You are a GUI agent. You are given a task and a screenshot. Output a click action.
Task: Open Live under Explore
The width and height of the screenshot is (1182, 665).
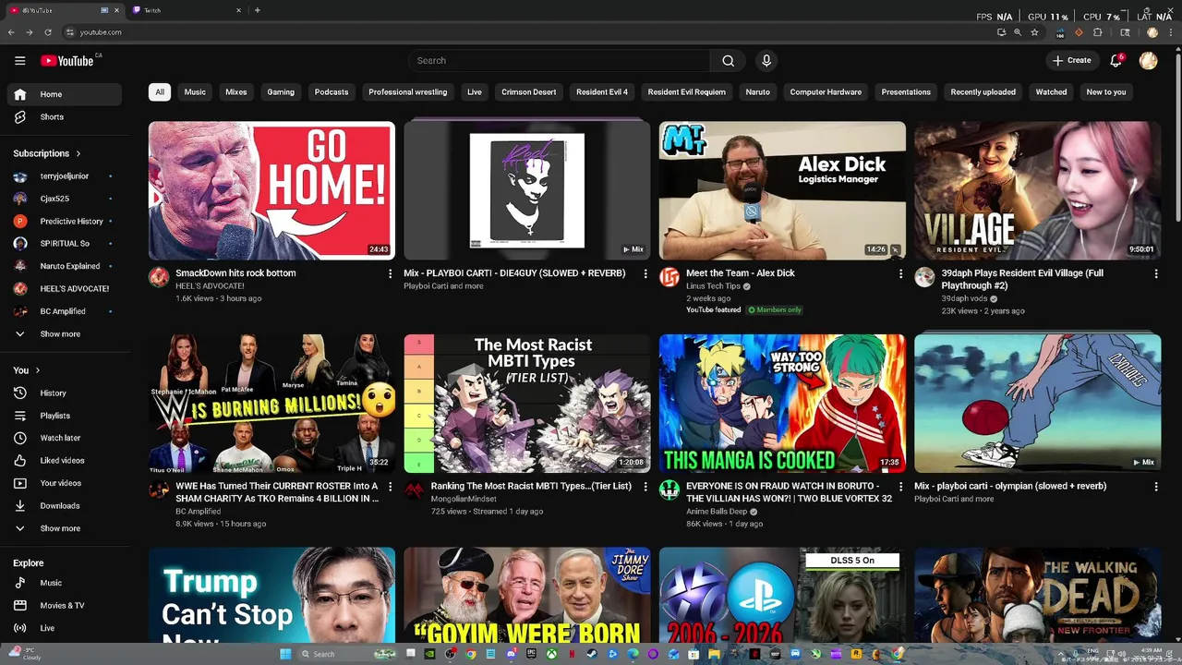[x=65, y=628]
